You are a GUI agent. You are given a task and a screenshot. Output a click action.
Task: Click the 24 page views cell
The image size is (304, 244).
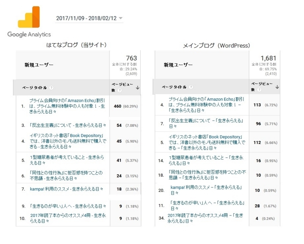(x=119, y=176)
